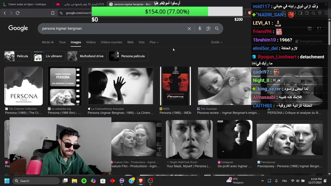Open Vidéos courtes tab
This screenshot has width=331, height=186.
click(x=111, y=42)
